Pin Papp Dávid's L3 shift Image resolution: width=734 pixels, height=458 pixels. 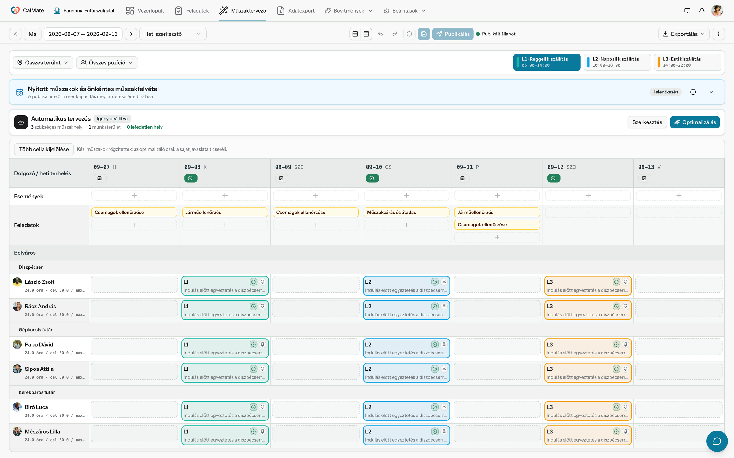click(625, 344)
